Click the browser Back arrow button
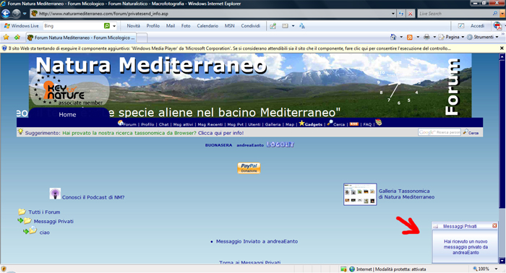The width and height of the screenshot is (506, 273). click(x=6, y=14)
